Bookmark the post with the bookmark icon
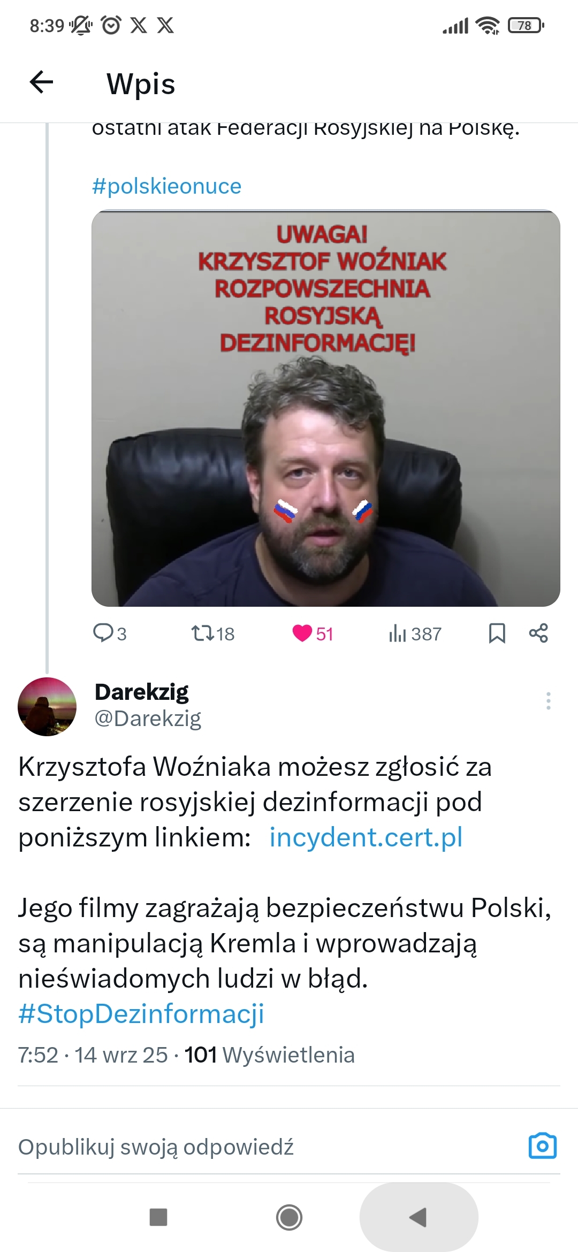Screen dimensions: 578x1252 tap(497, 633)
